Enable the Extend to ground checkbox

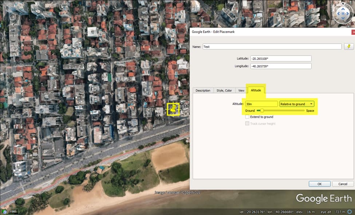click(247, 117)
